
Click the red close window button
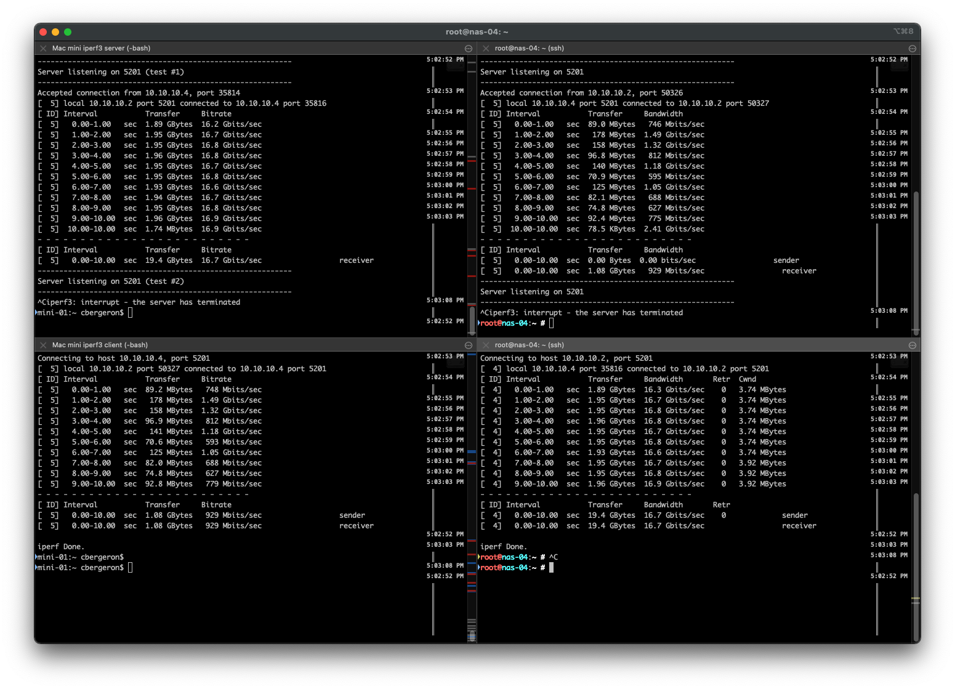pyautogui.click(x=43, y=32)
